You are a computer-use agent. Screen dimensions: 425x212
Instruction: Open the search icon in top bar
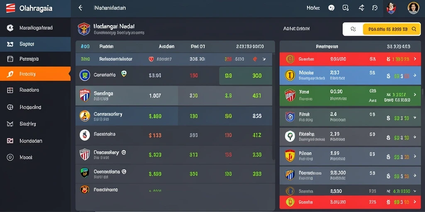point(346,8)
